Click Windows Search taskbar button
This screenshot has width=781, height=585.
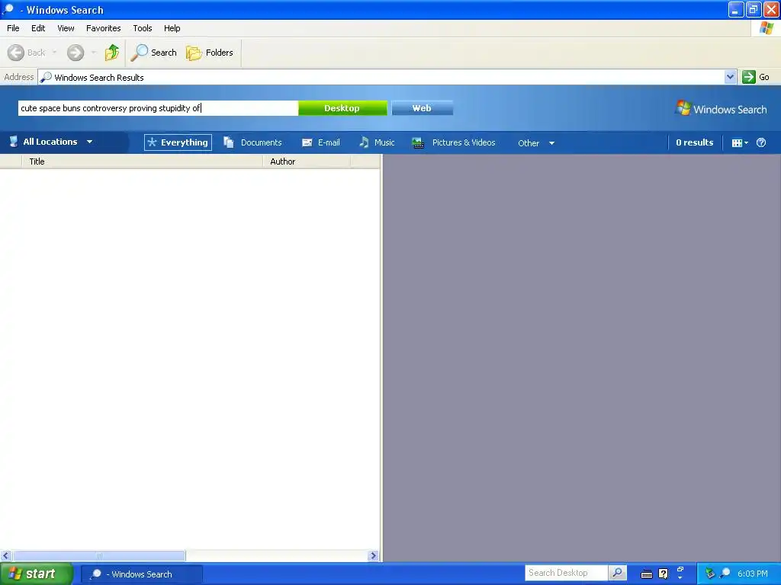click(142, 574)
